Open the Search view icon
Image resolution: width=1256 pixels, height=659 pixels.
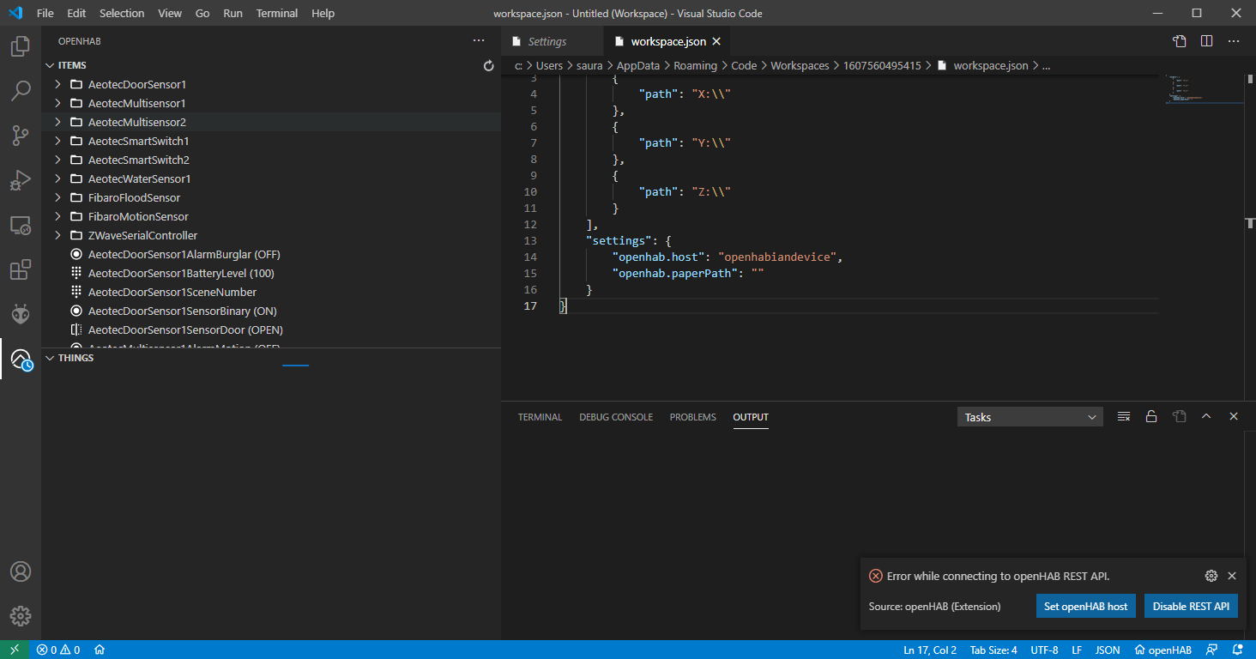coord(21,90)
